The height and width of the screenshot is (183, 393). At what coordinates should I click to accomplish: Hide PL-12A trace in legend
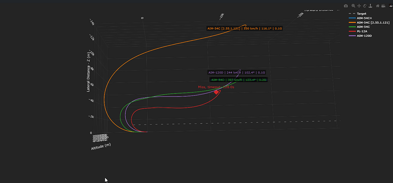[358, 31]
